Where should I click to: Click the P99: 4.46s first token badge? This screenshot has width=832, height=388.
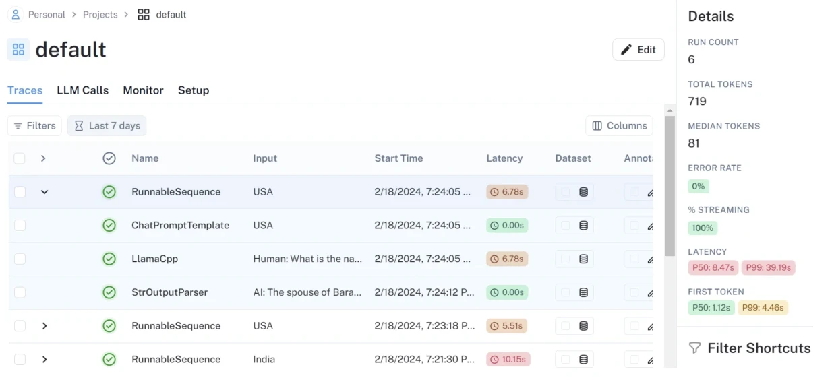tap(763, 308)
